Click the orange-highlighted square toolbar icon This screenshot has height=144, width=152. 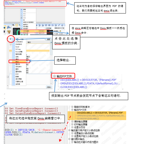tap(17, 25)
